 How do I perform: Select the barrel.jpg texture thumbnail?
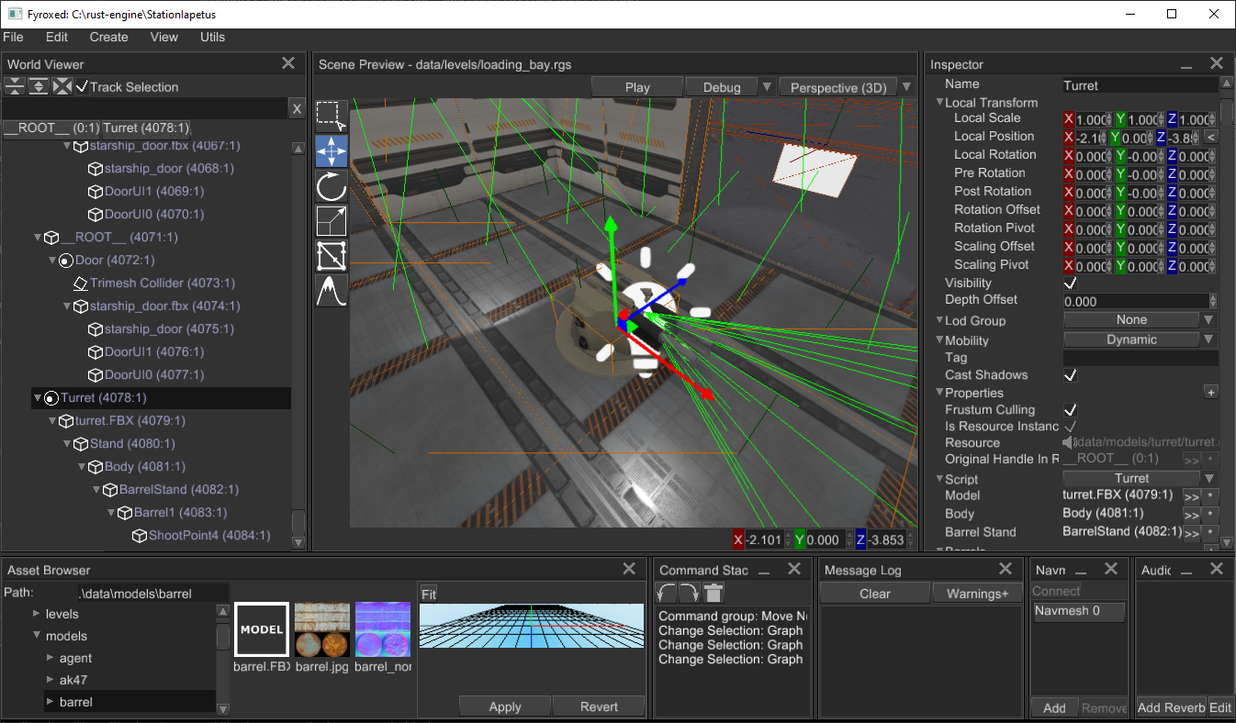[x=322, y=630]
